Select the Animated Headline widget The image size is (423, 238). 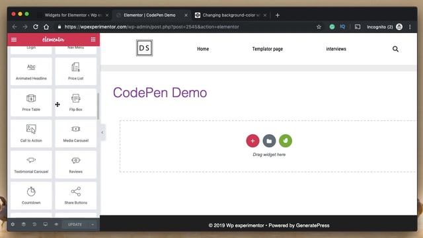click(x=31, y=71)
